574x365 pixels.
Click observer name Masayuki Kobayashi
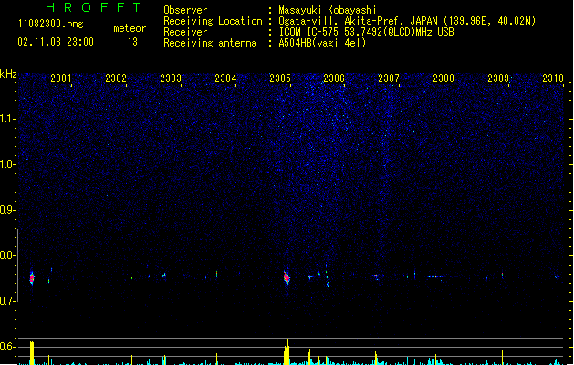tap(328, 10)
